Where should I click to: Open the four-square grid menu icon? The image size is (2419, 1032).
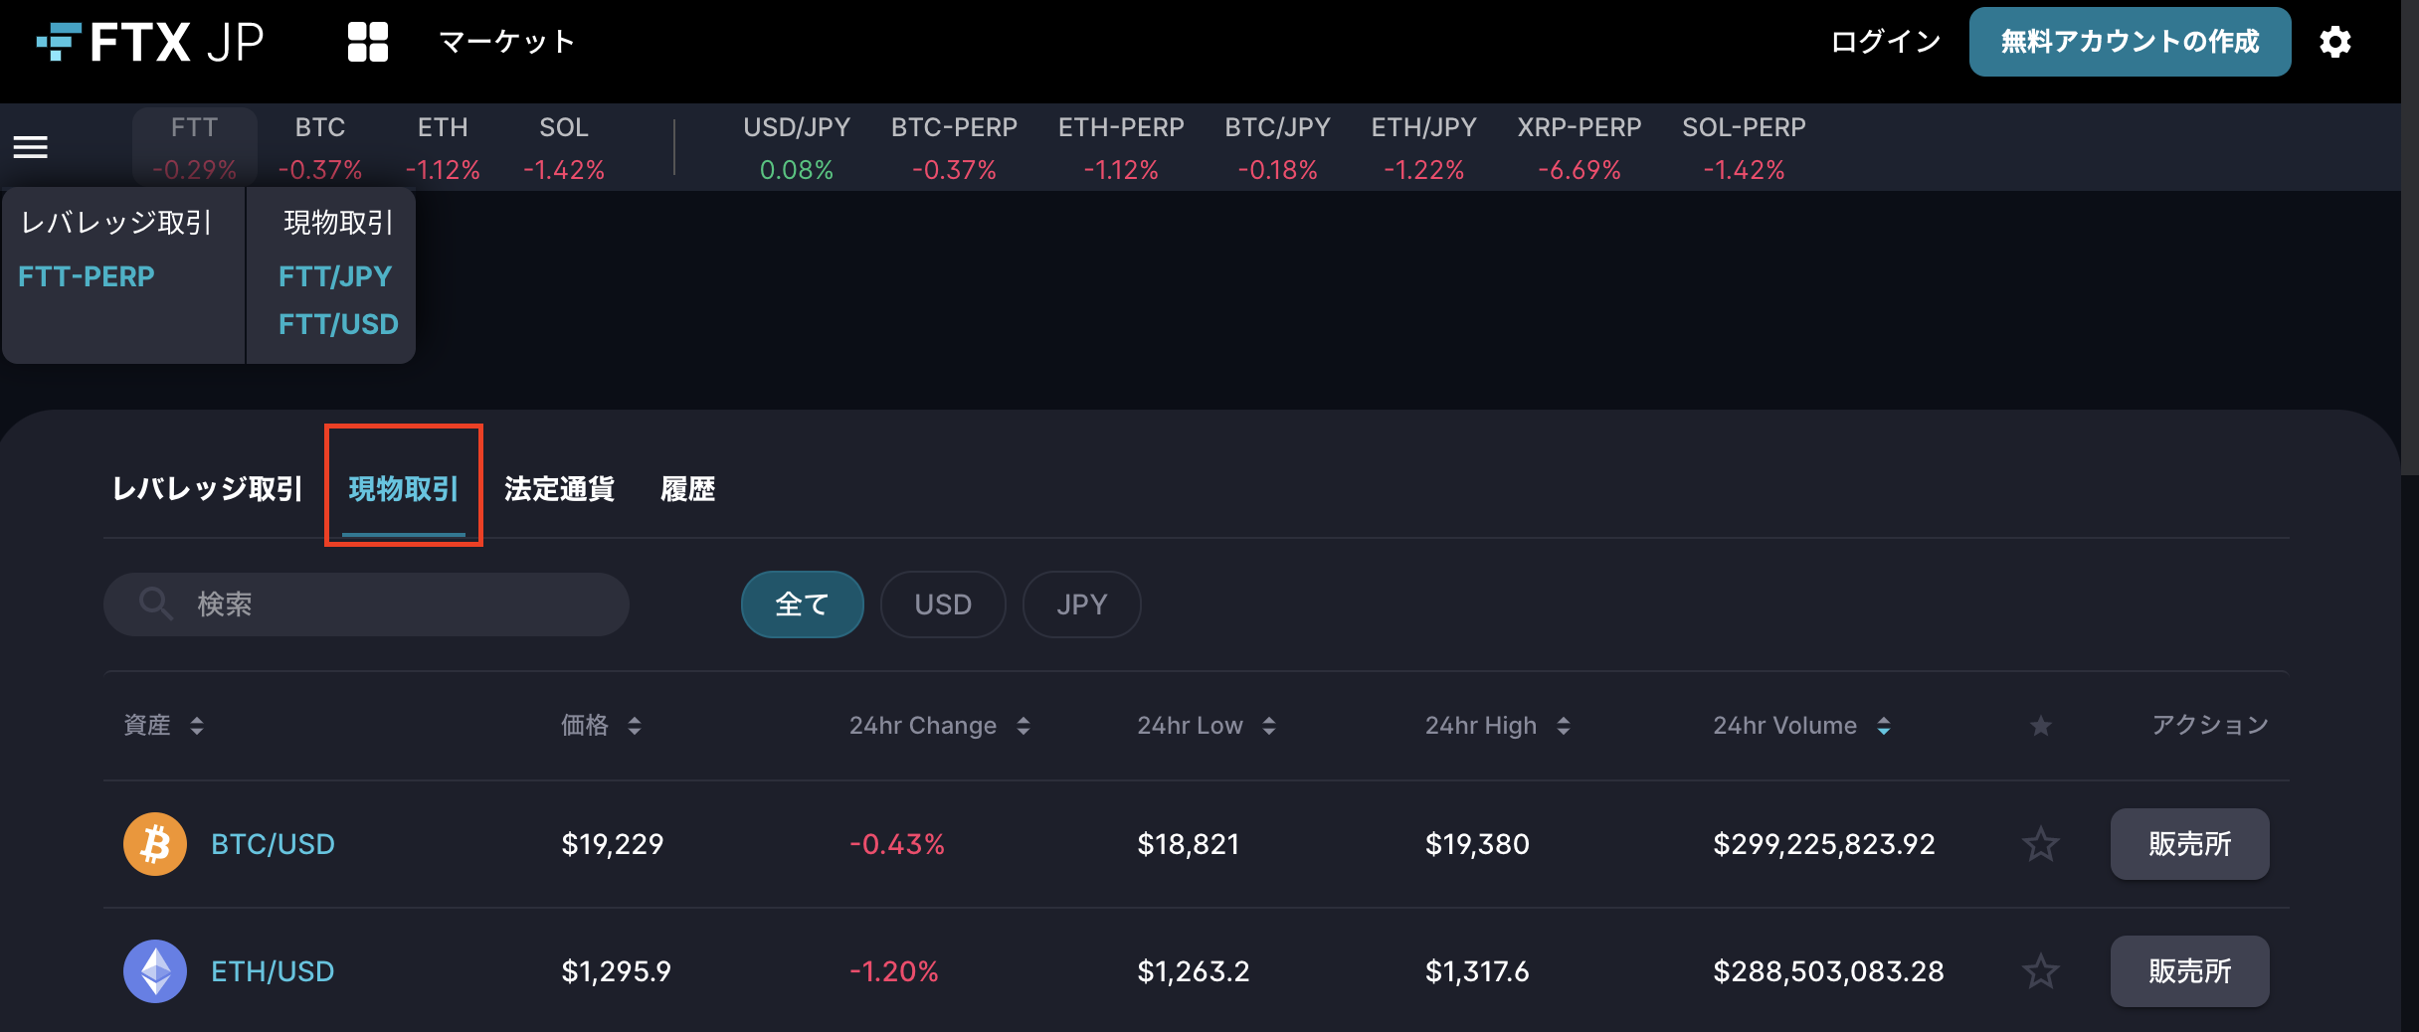click(x=367, y=42)
